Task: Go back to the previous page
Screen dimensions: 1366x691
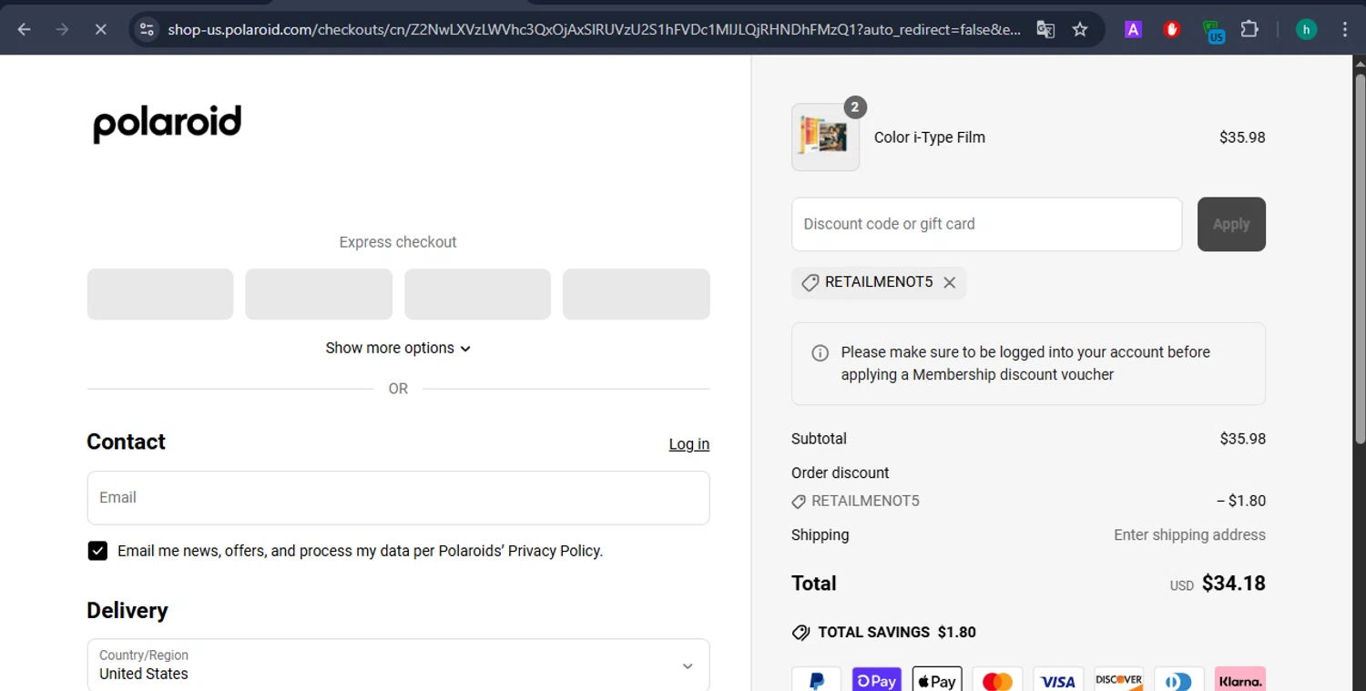Action: pyautogui.click(x=25, y=29)
